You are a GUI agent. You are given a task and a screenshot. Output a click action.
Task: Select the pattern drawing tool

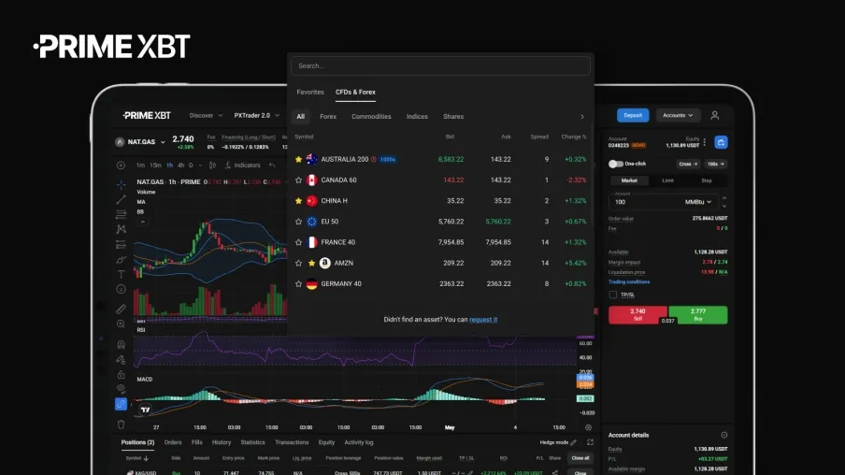pyautogui.click(x=121, y=229)
